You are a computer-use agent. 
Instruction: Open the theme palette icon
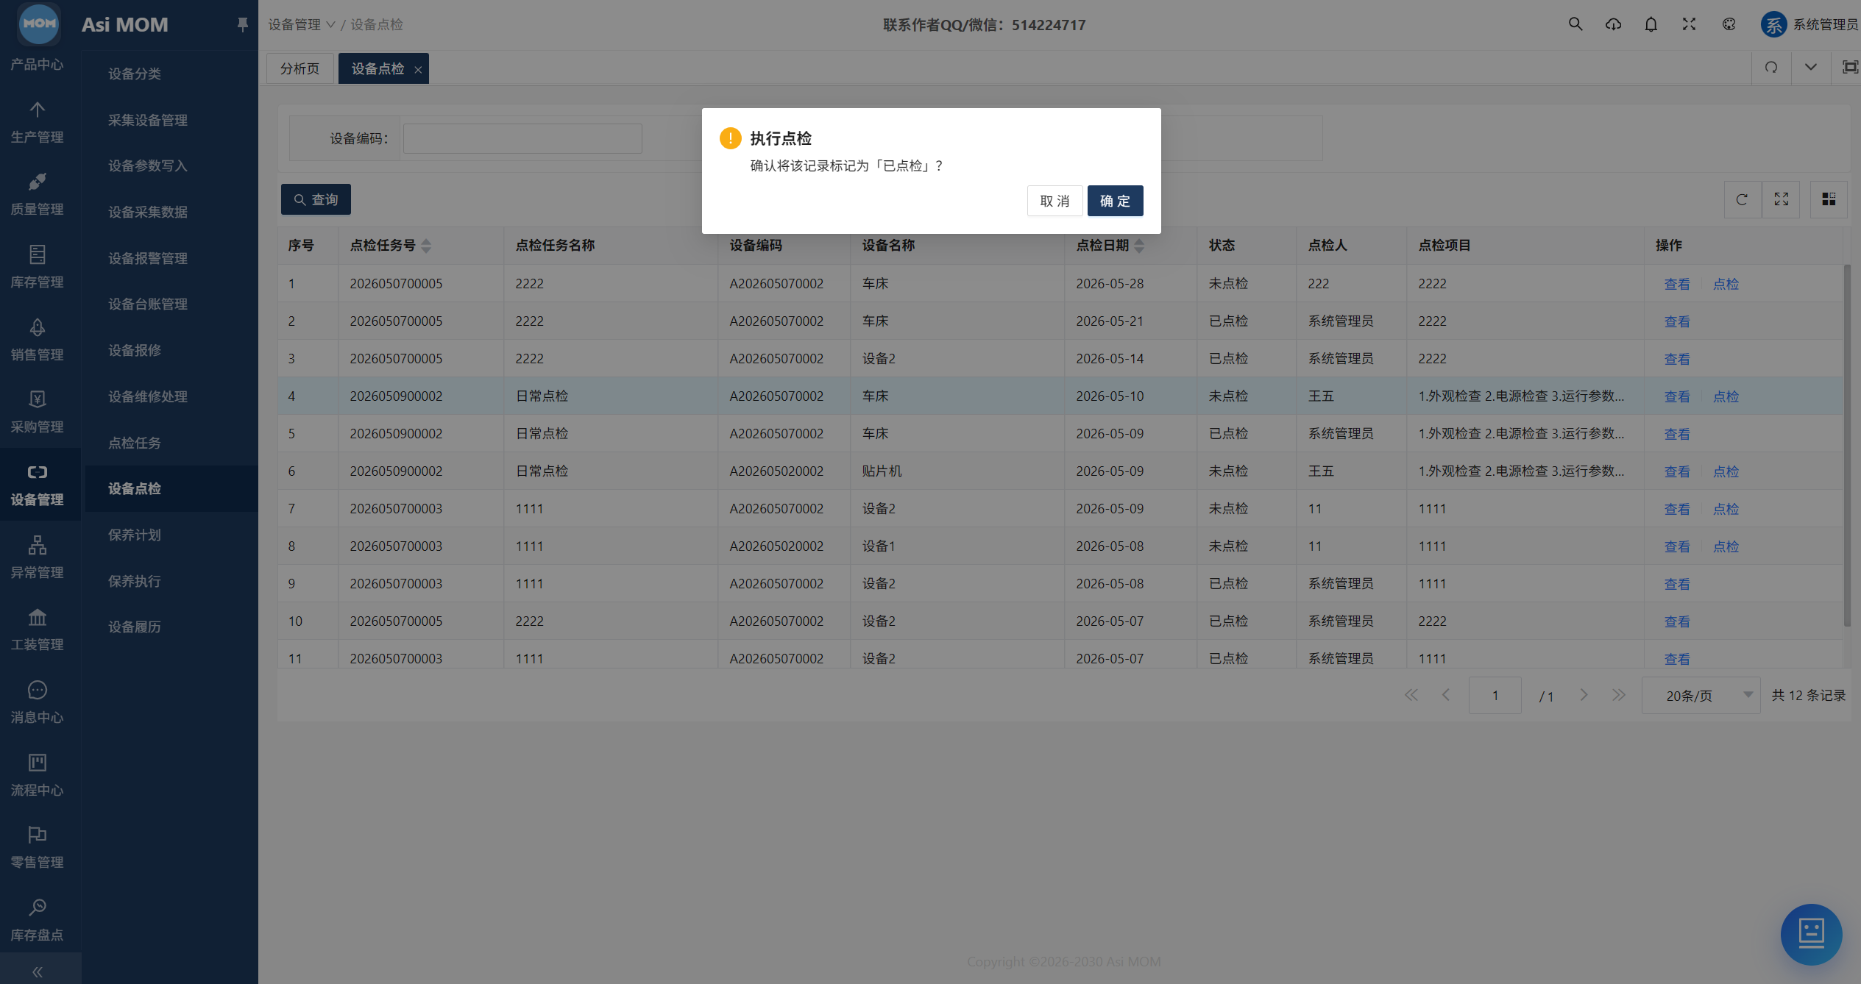point(1729,24)
